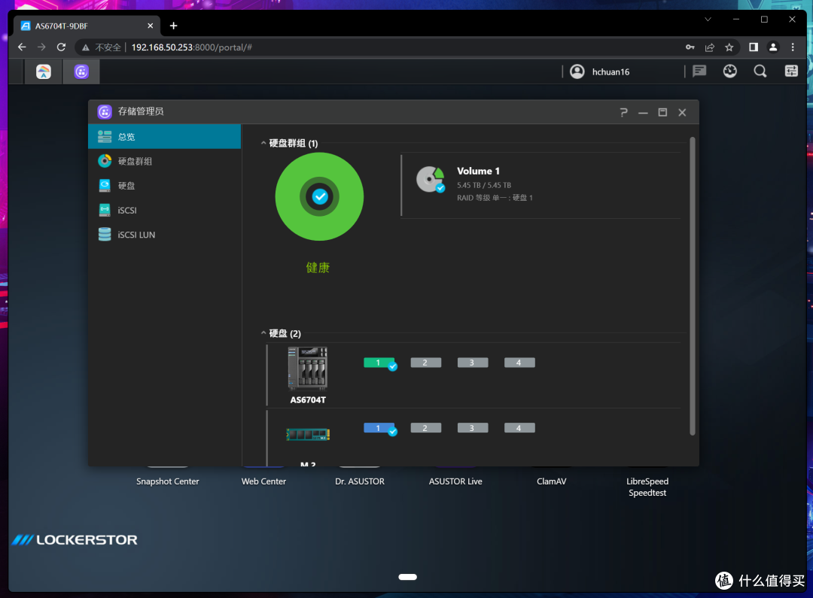Open the activity monitor gauge icon
Viewport: 813px width, 598px height.
729,71
